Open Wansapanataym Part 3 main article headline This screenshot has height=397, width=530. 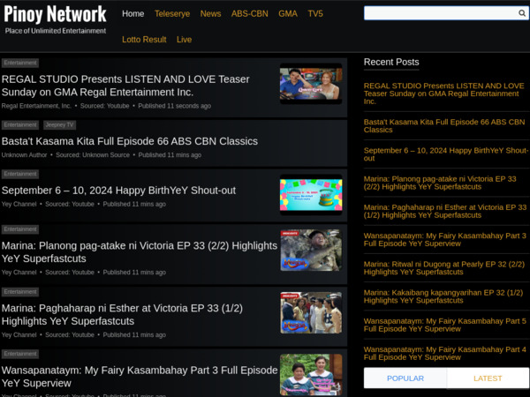pos(140,377)
